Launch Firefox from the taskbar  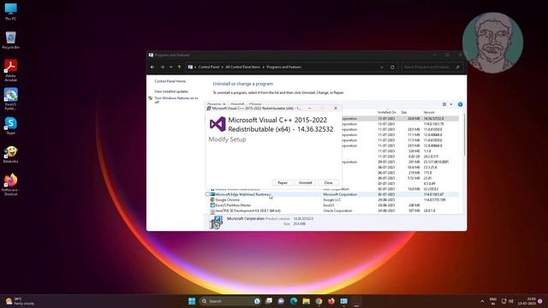point(331,301)
